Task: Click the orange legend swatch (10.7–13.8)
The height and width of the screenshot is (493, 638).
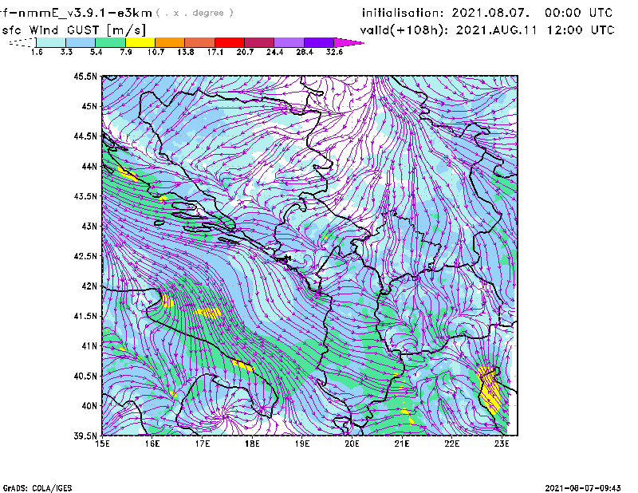Action: pyautogui.click(x=170, y=42)
